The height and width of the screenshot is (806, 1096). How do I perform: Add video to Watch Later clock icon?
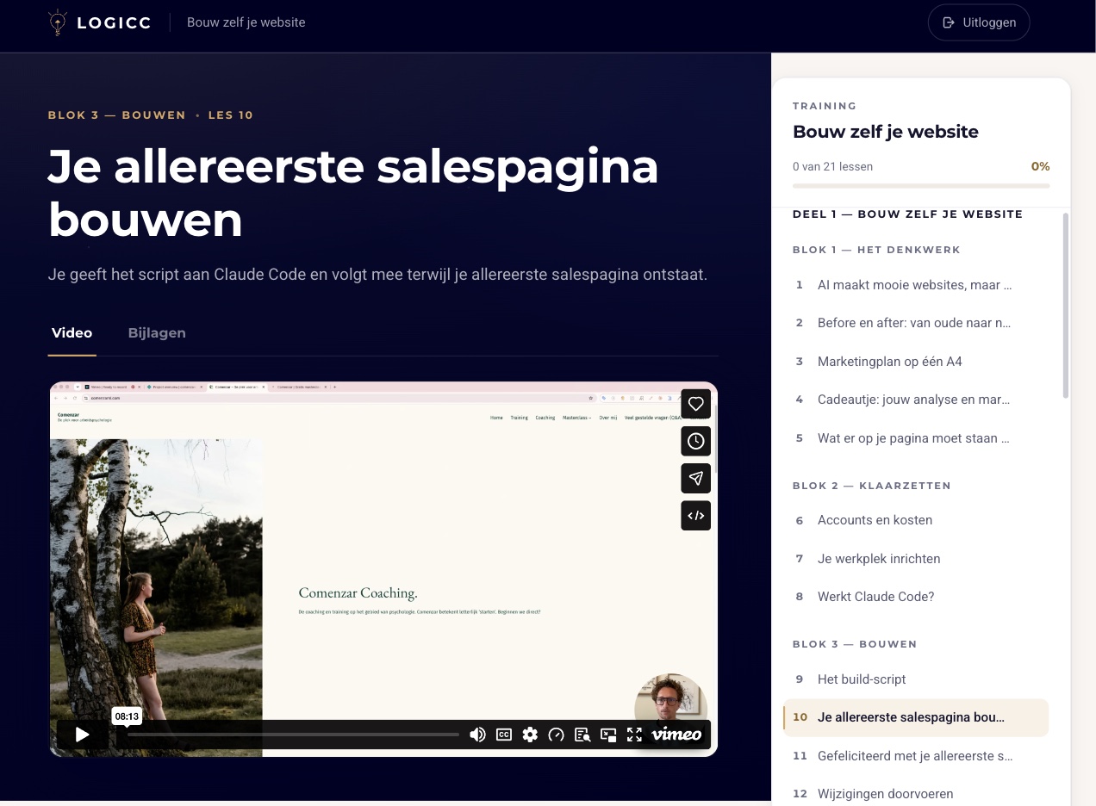point(696,441)
